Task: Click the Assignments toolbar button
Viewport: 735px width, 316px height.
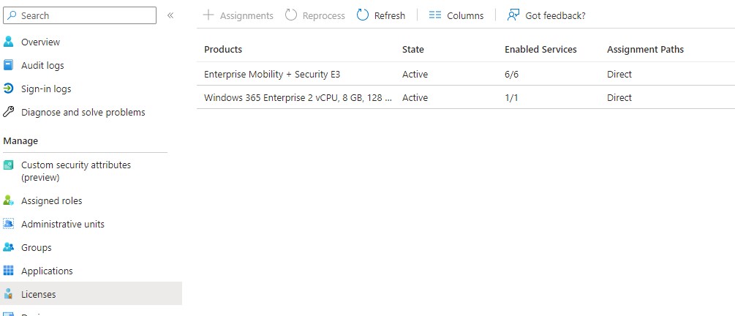Action: (238, 15)
